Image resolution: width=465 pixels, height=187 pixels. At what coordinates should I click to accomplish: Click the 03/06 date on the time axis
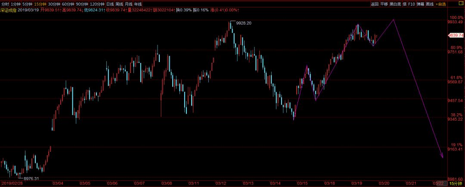112,184
